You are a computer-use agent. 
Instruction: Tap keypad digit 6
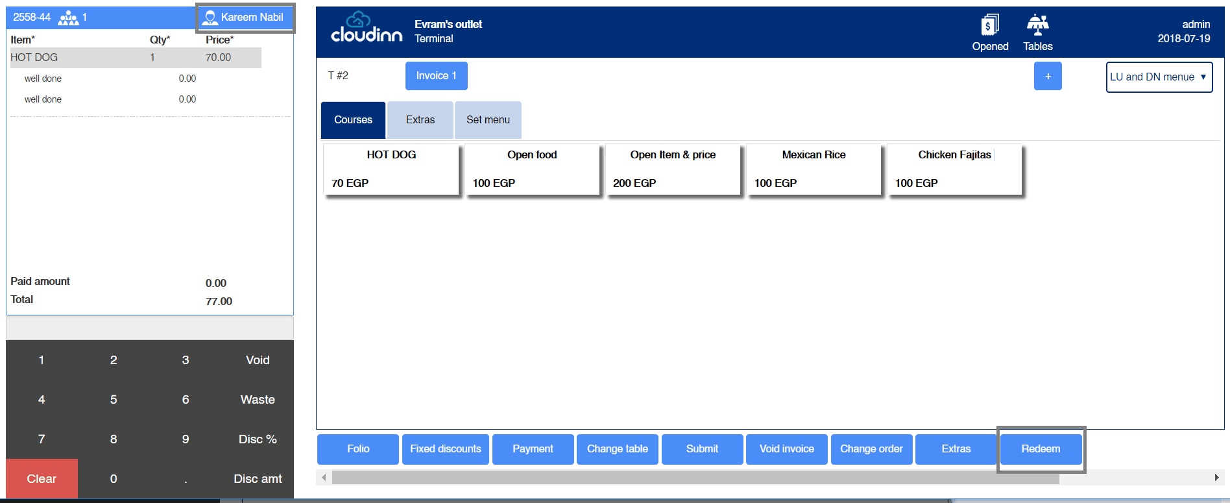coord(186,400)
